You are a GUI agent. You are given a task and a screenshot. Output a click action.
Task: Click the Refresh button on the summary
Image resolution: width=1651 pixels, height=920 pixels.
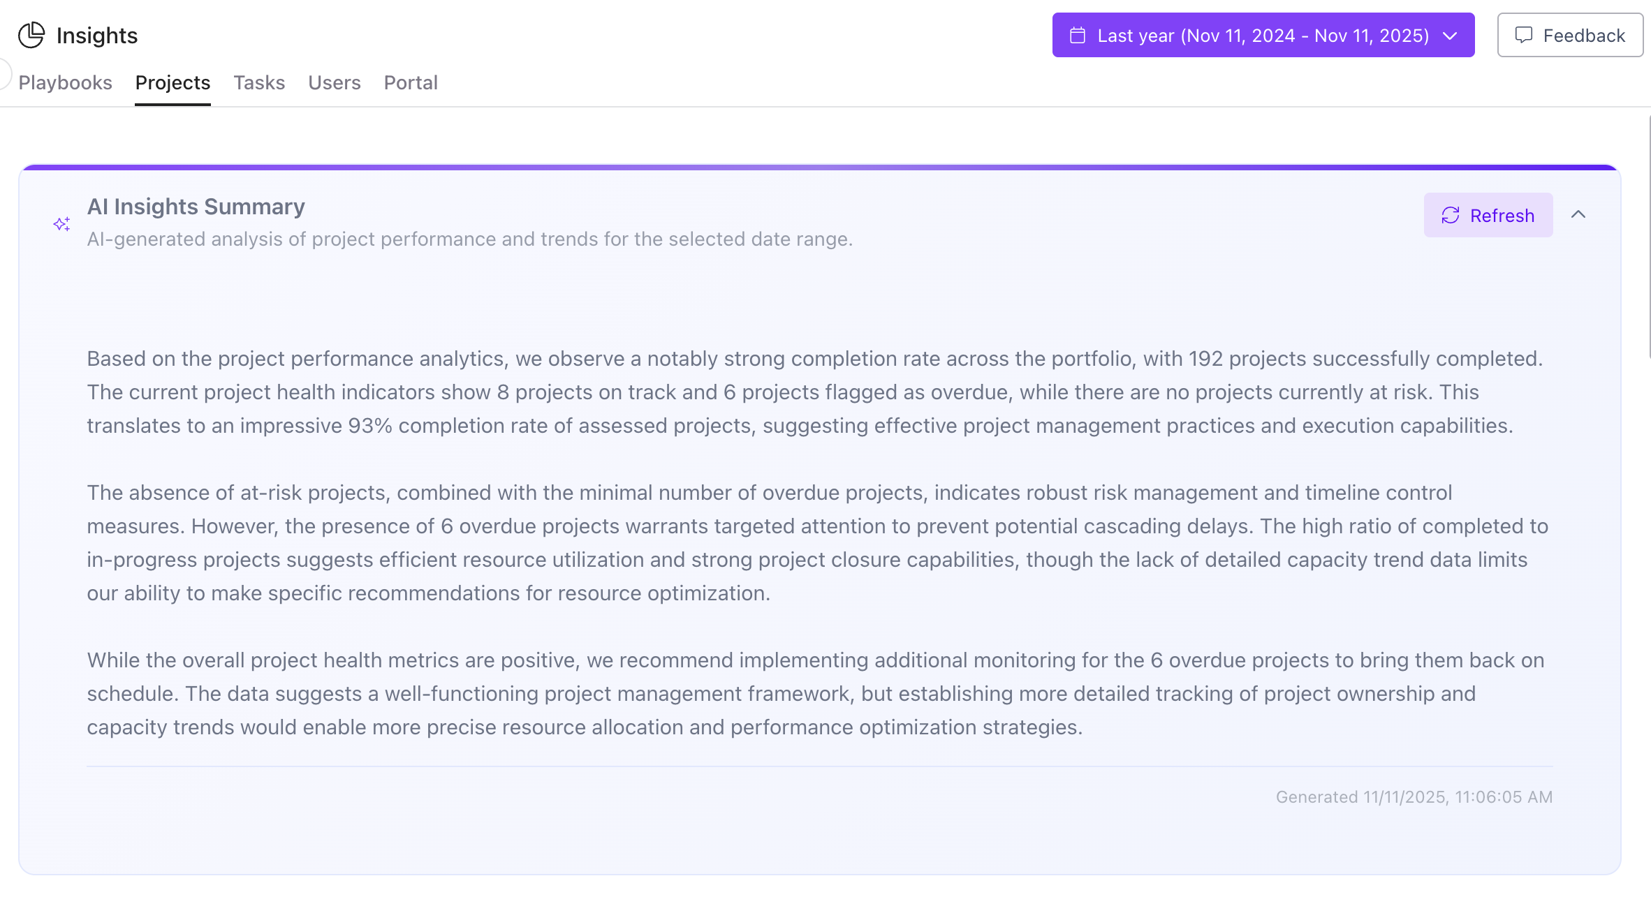pyautogui.click(x=1488, y=215)
